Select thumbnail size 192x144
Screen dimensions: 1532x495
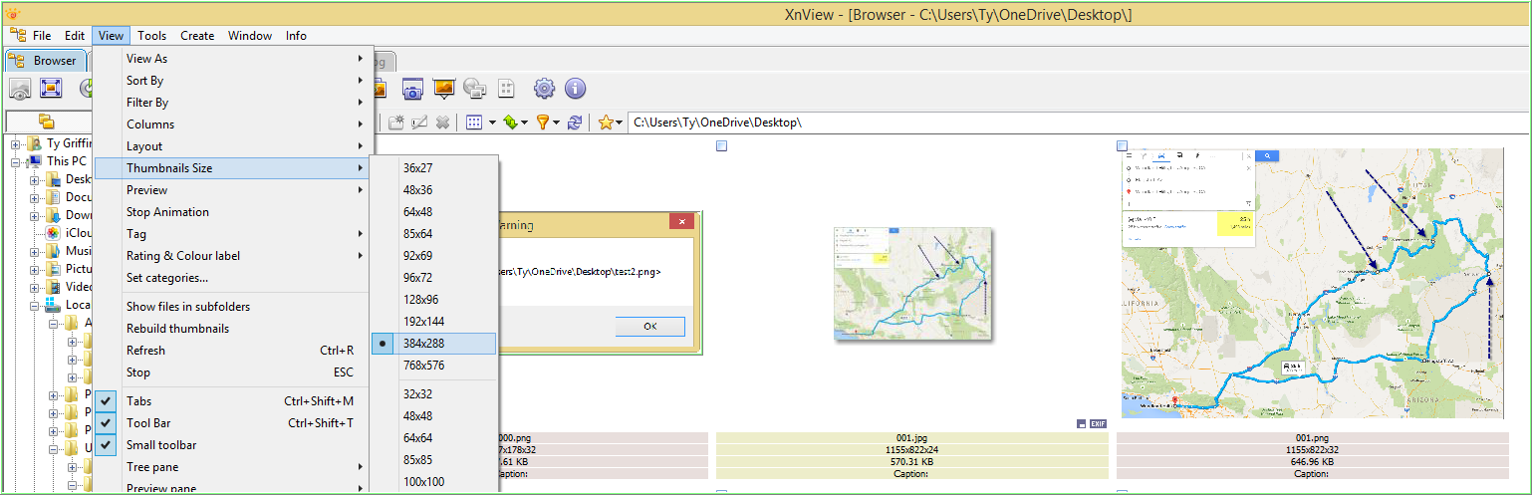(x=433, y=322)
